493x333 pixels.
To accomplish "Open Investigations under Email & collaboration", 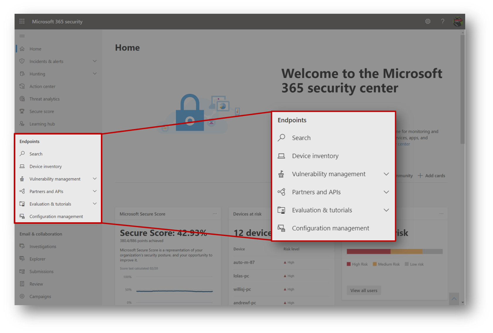I will [x=42, y=246].
